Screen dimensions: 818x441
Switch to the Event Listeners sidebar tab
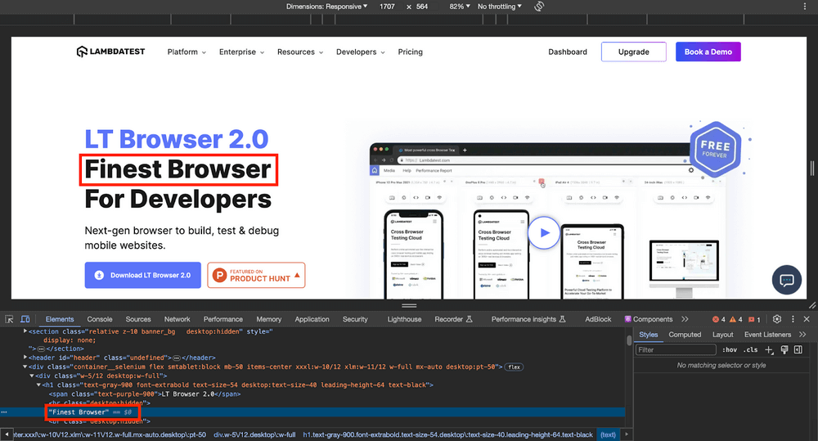(x=767, y=335)
